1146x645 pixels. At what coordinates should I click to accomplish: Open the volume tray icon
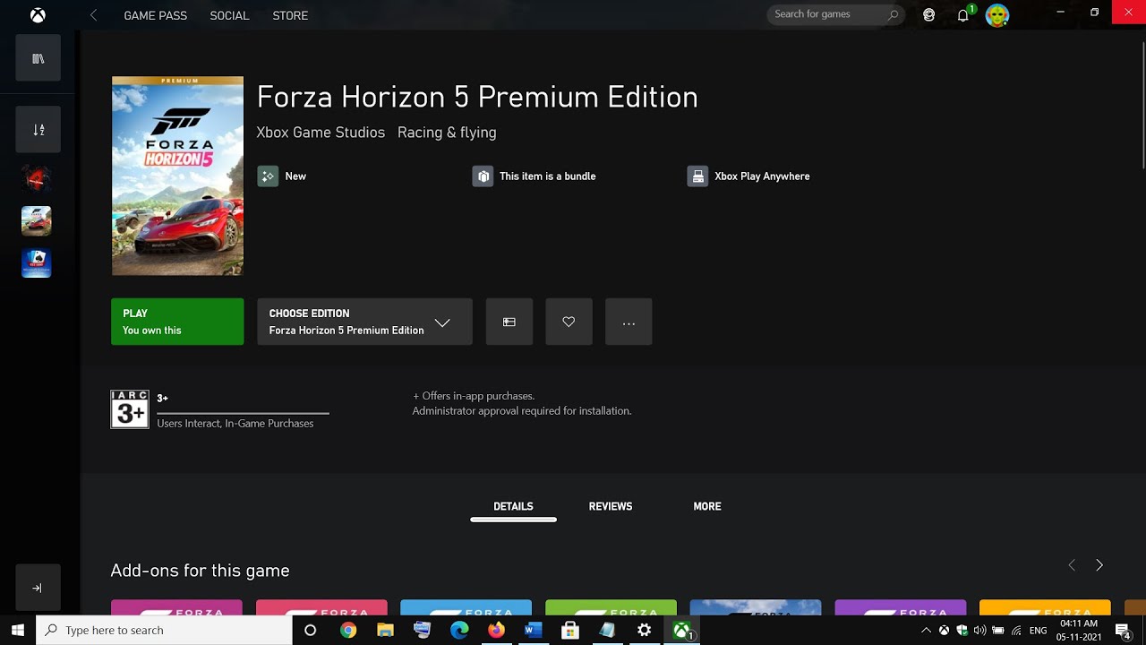[x=979, y=631]
